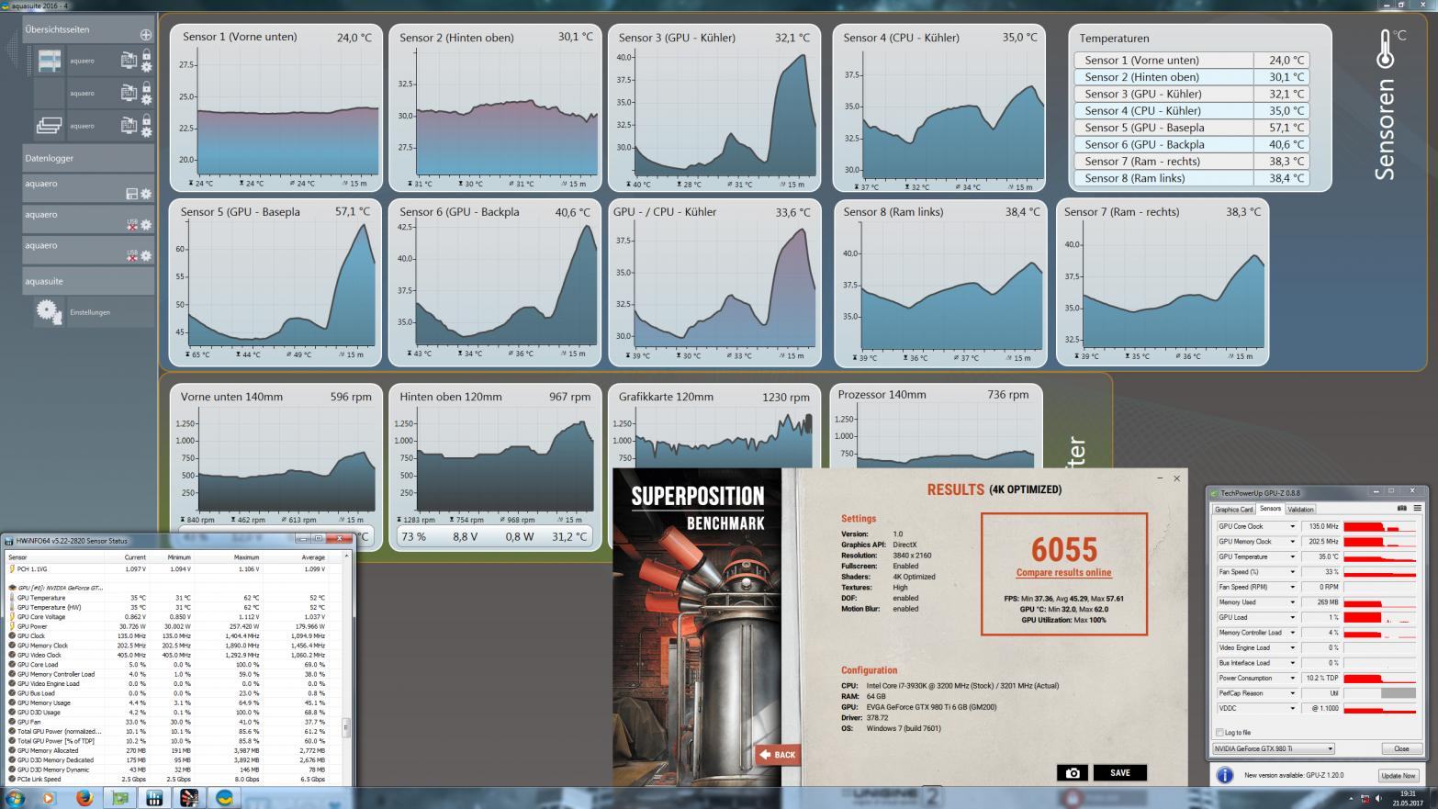
Task: Click the blue info icon in GPU-Z update bar
Action: point(1225,776)
